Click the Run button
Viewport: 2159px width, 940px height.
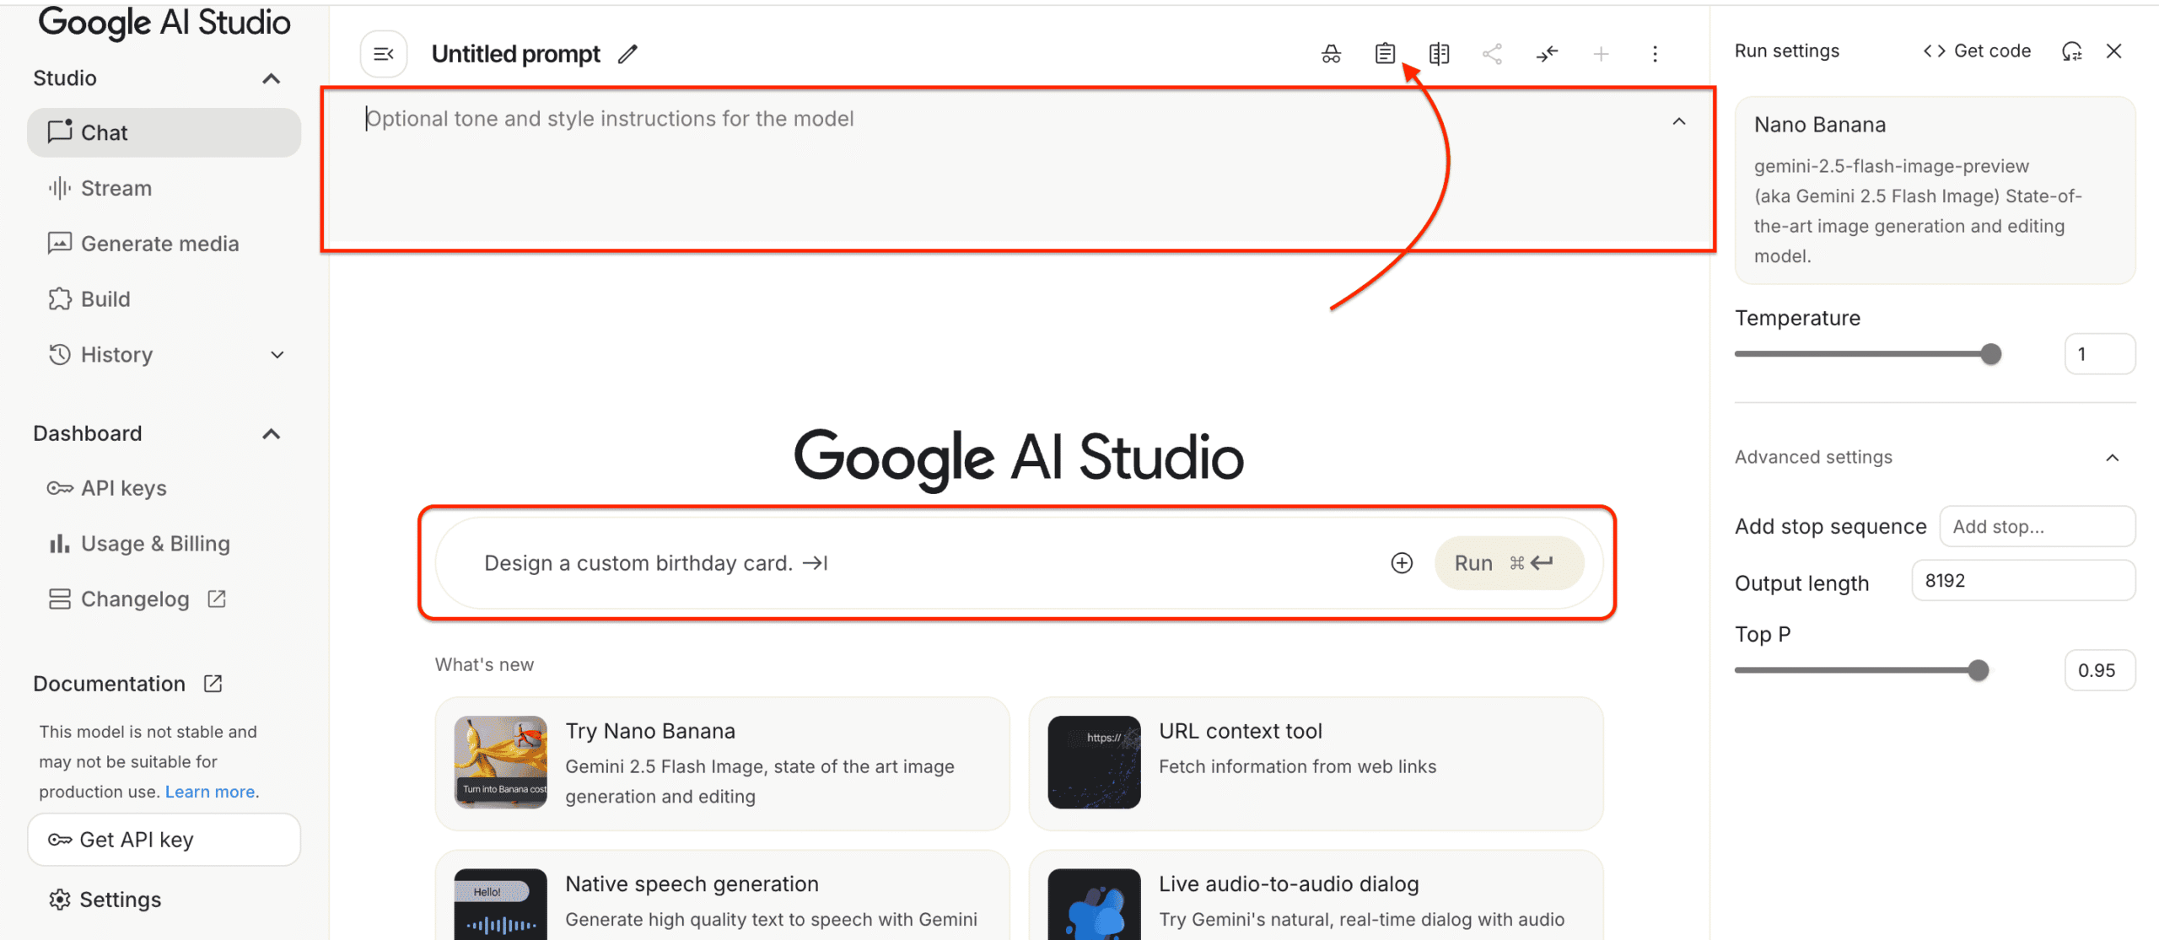(x=1508, y=563)
